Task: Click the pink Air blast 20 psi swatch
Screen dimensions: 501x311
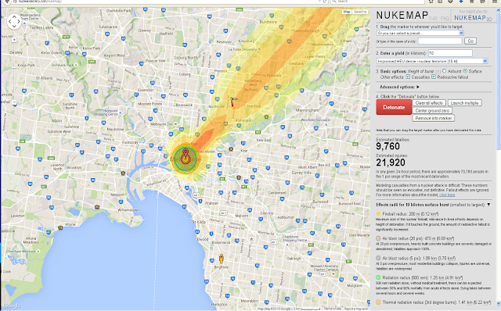Action: tap(378, 238)
